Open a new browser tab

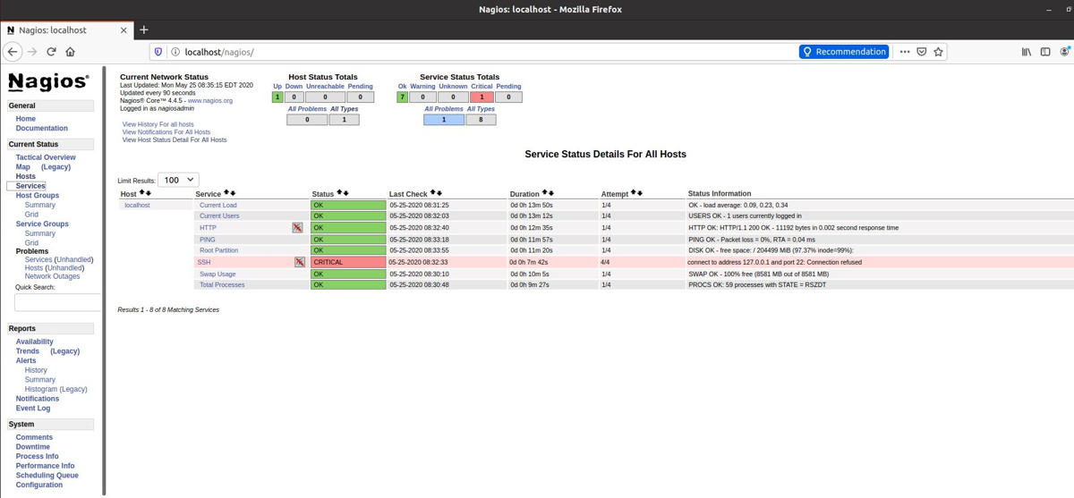click(x=144, y=30)
